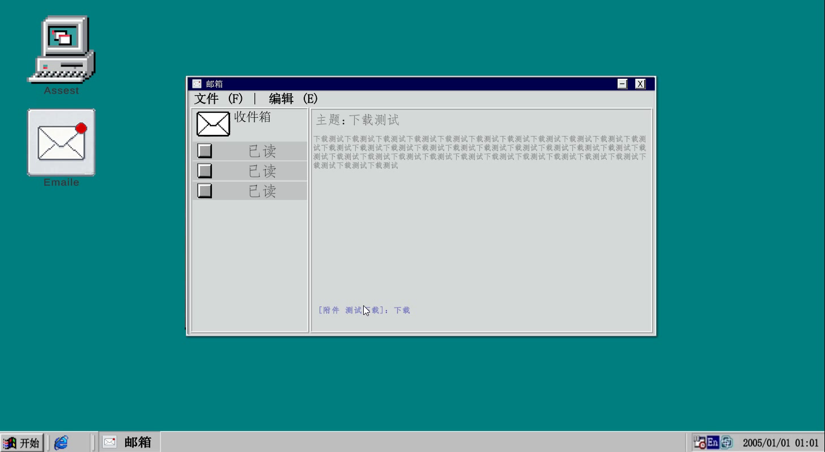The width and height of the screenshot is (825, 452).
Task: Minimize the 邮箱 window
Action: [x=622, y=84]
